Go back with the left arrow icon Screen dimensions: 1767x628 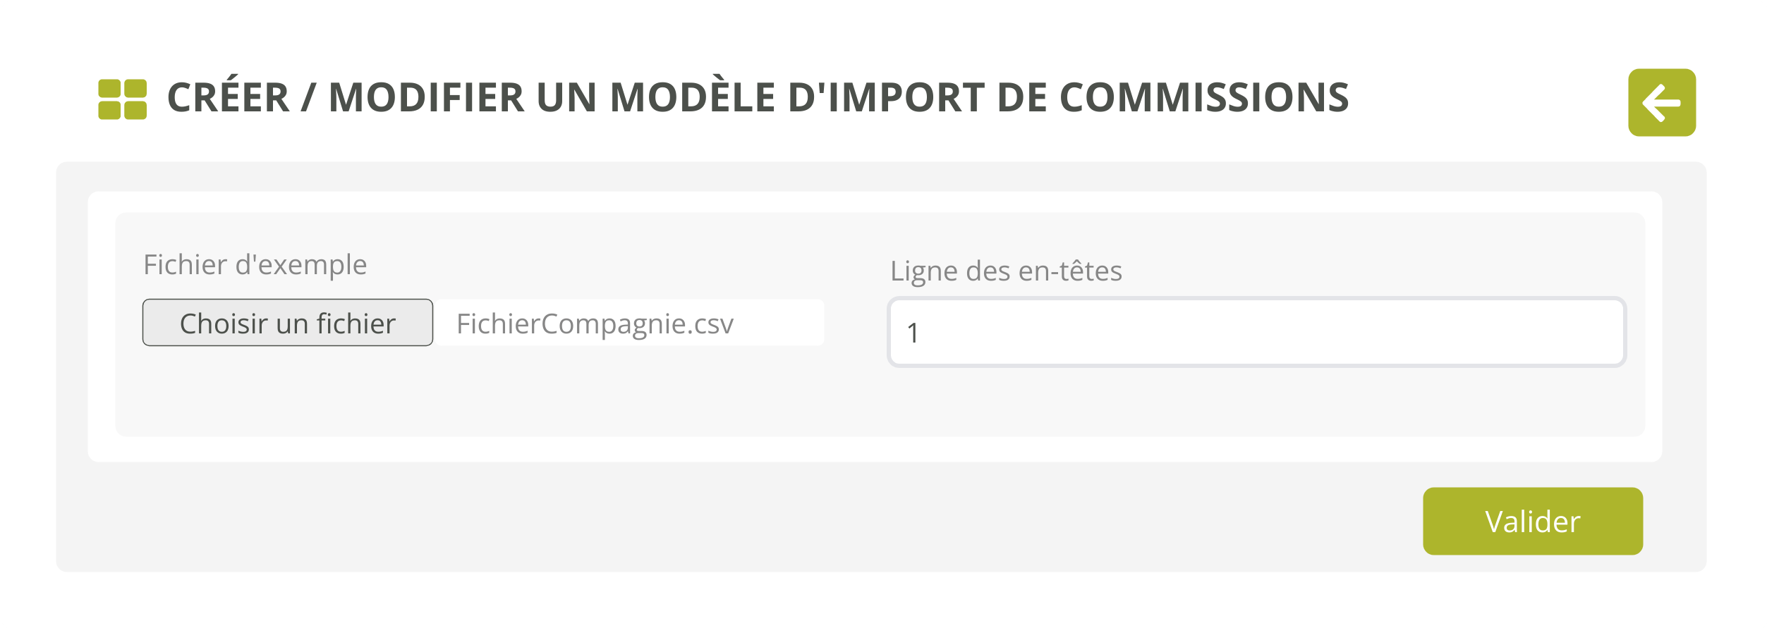tap(1661, 102)
